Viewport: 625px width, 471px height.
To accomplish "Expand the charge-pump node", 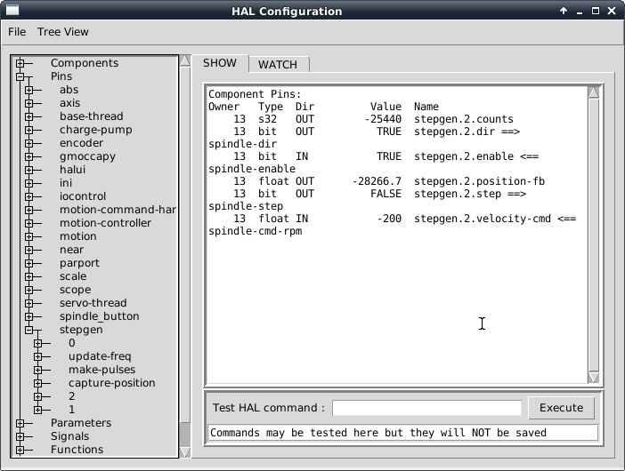I will tap(28, 130).
